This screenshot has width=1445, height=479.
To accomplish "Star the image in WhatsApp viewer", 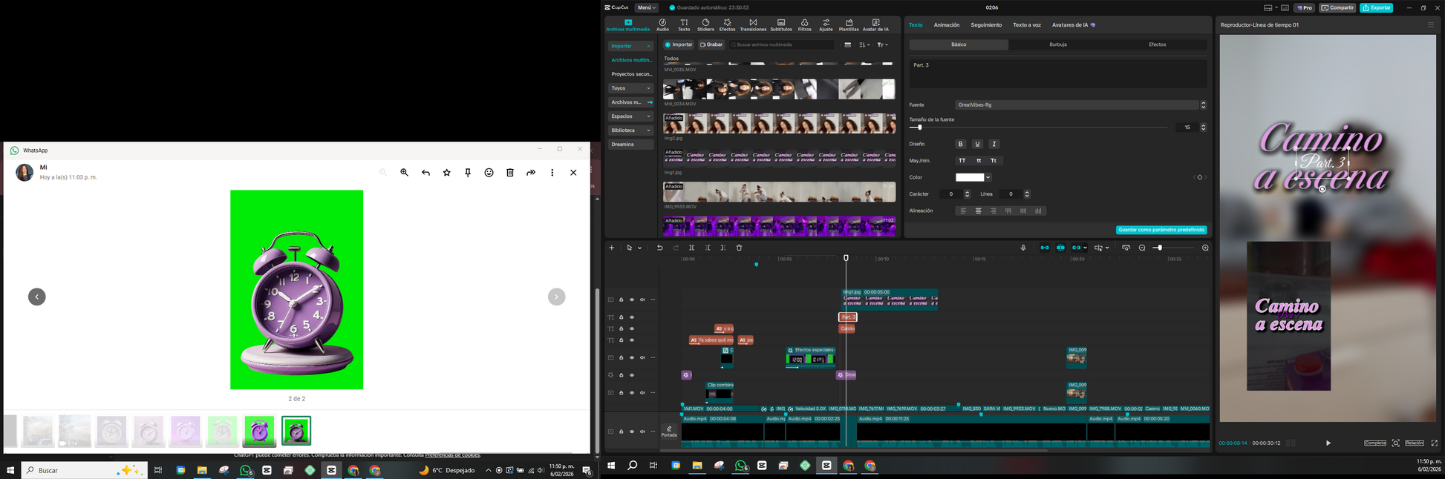I will 446,172.
